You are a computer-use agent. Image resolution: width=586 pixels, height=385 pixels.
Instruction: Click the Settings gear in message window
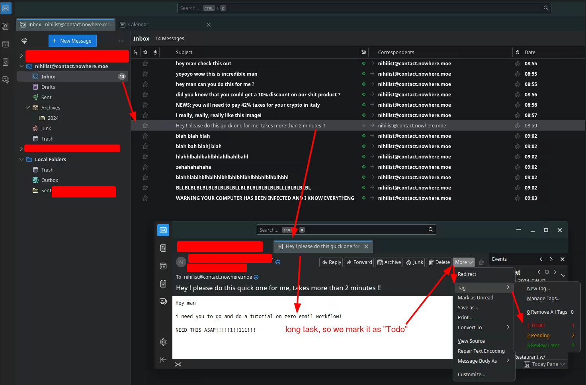(x=163, y=342)
